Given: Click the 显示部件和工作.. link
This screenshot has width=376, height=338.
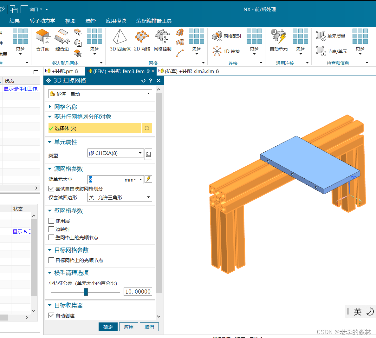Looking at the screenshot, I should point(22,89).
